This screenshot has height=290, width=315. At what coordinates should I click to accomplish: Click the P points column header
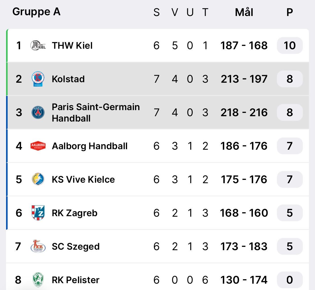tap(290, 12)
